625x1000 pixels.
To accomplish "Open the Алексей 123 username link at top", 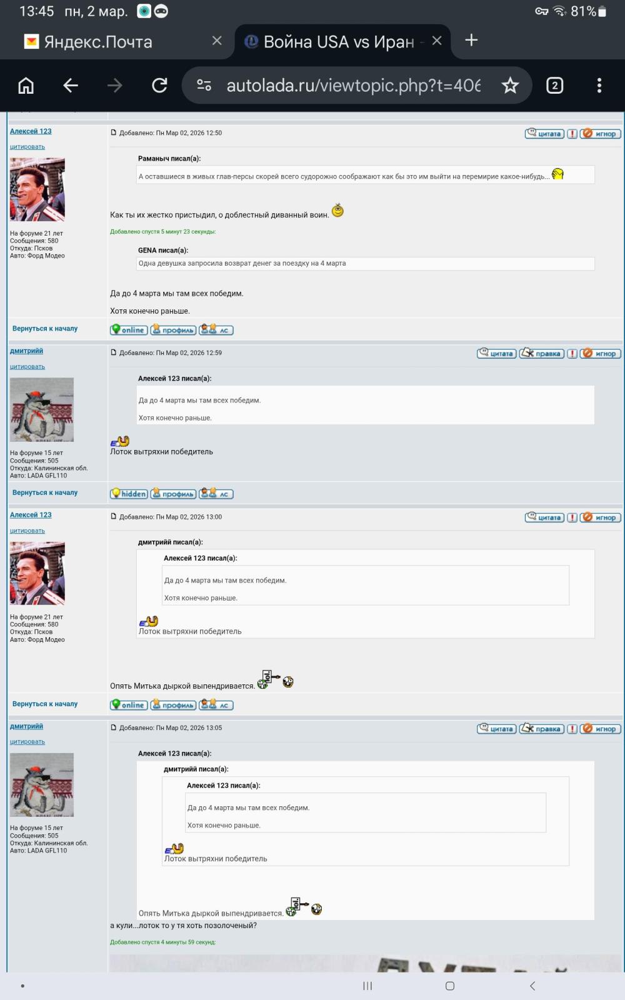I will tap(31, 131).
